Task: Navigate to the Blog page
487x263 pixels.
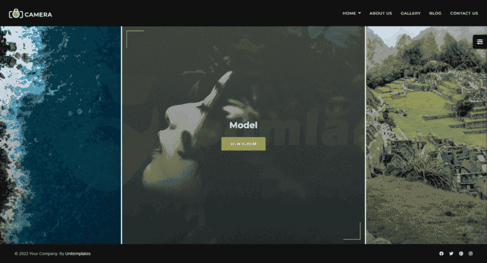Action: coord(435,13)
